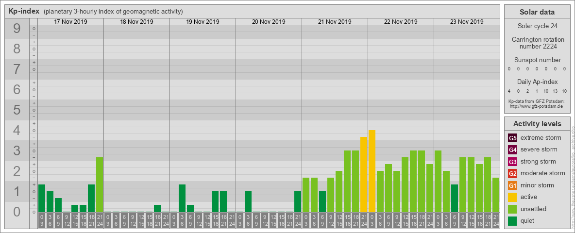Viewport: 575px width, 233px height.
Task: Click the G2 moderate storm legend icon
Action: (x=512, y=173)
